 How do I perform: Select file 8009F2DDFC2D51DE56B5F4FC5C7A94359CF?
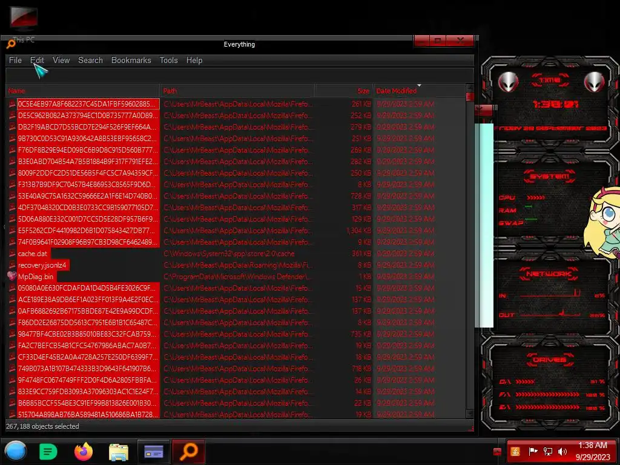pyautogui.click(x=88, y=173)
